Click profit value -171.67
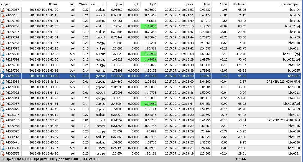The width and height of the screenshot is (303, 162). [x=240, y=65]
